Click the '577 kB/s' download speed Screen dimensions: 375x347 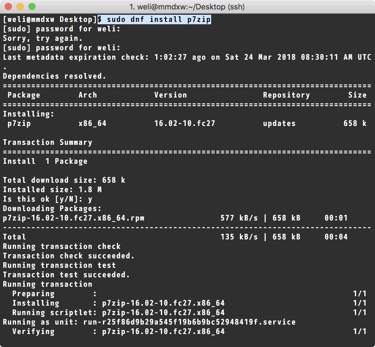tap(239, 218)
